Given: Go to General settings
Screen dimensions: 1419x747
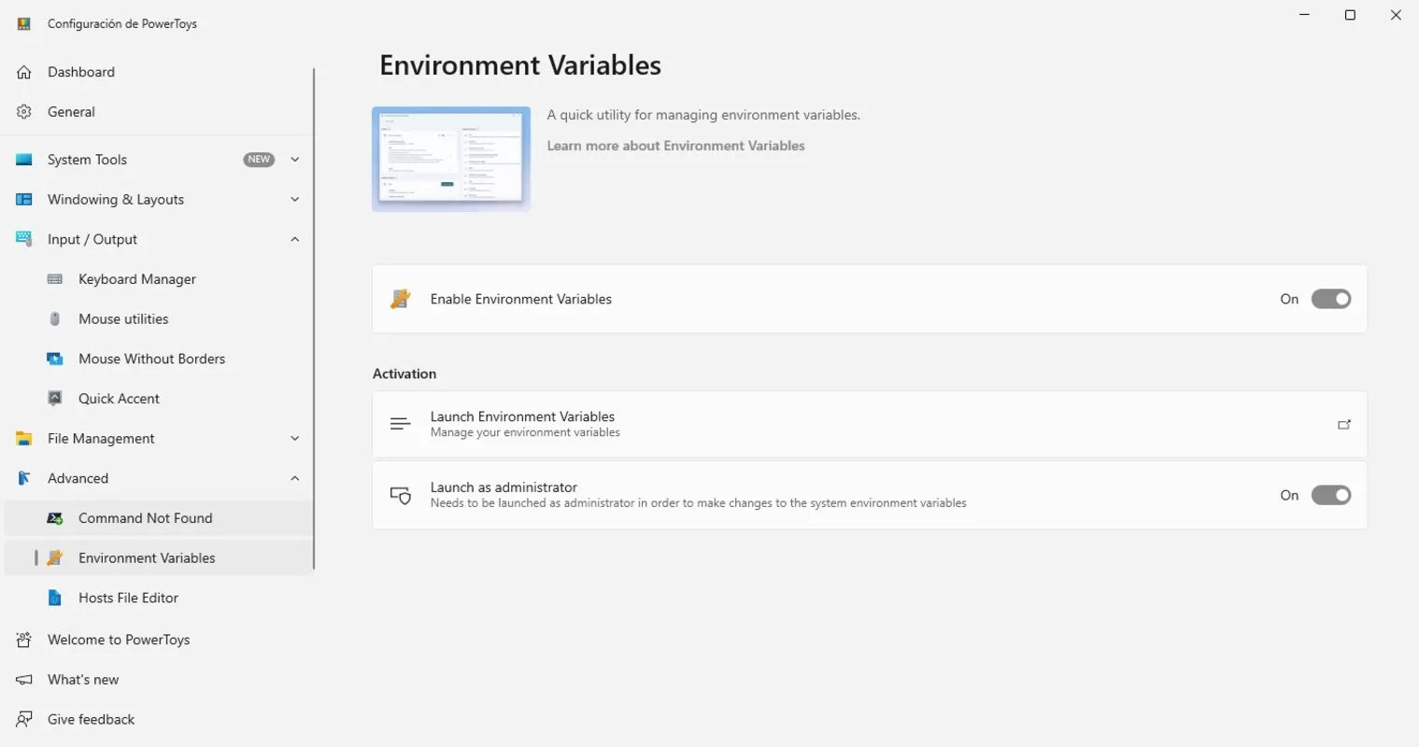Looking at the screenshot, I should click(157, 112).
